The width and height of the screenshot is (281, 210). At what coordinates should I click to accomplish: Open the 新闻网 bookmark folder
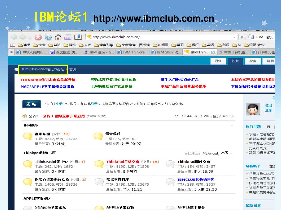click(160, 45)
